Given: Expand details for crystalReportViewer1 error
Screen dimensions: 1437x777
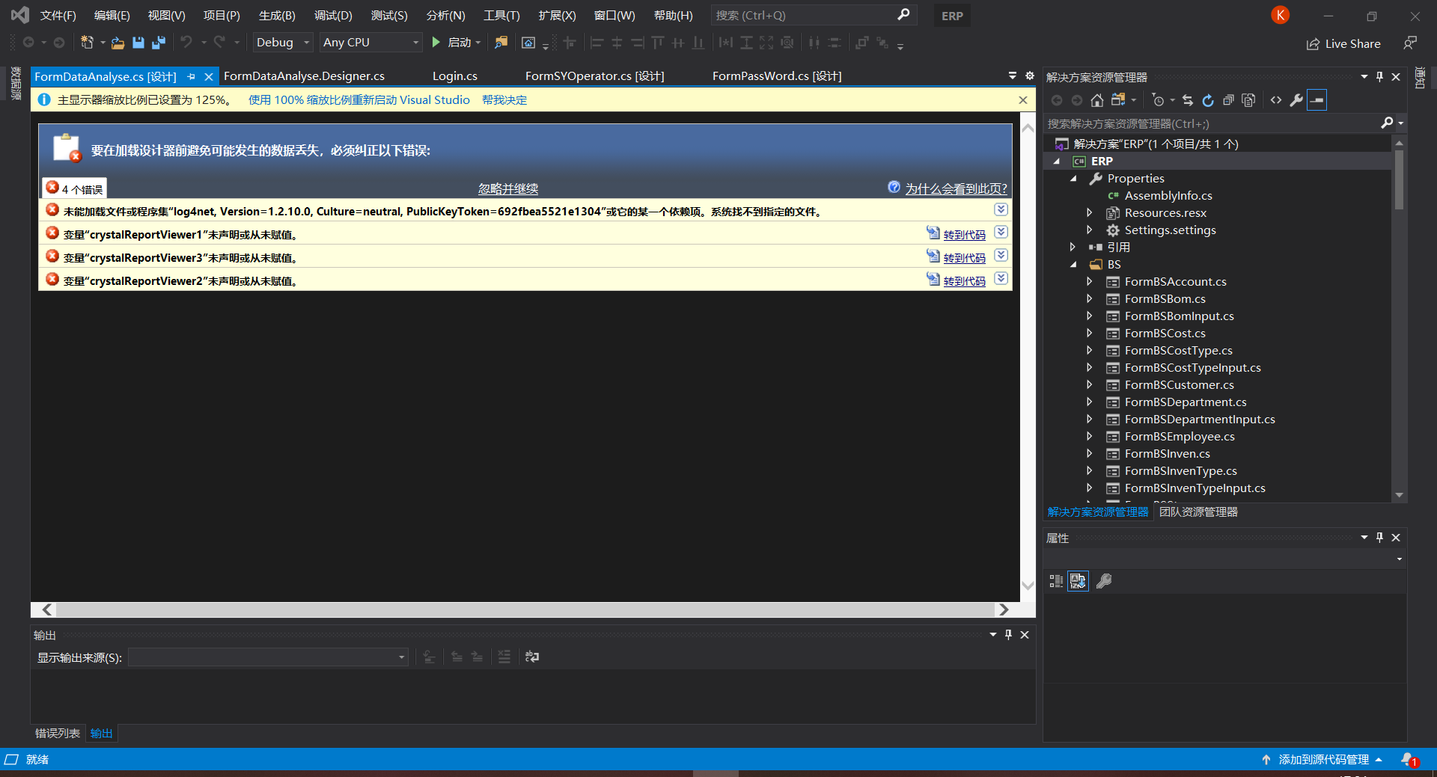Looking at the screenshot, I should [x=1001, y=233].
